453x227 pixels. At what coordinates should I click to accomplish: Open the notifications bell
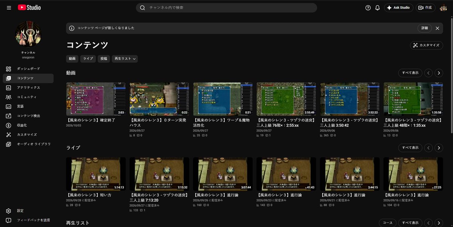tap(377, 8)
